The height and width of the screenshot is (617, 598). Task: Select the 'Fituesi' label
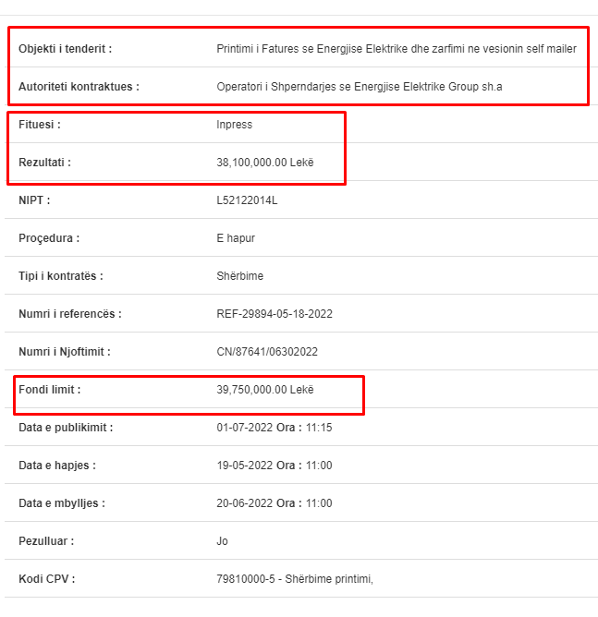(40, 125)
